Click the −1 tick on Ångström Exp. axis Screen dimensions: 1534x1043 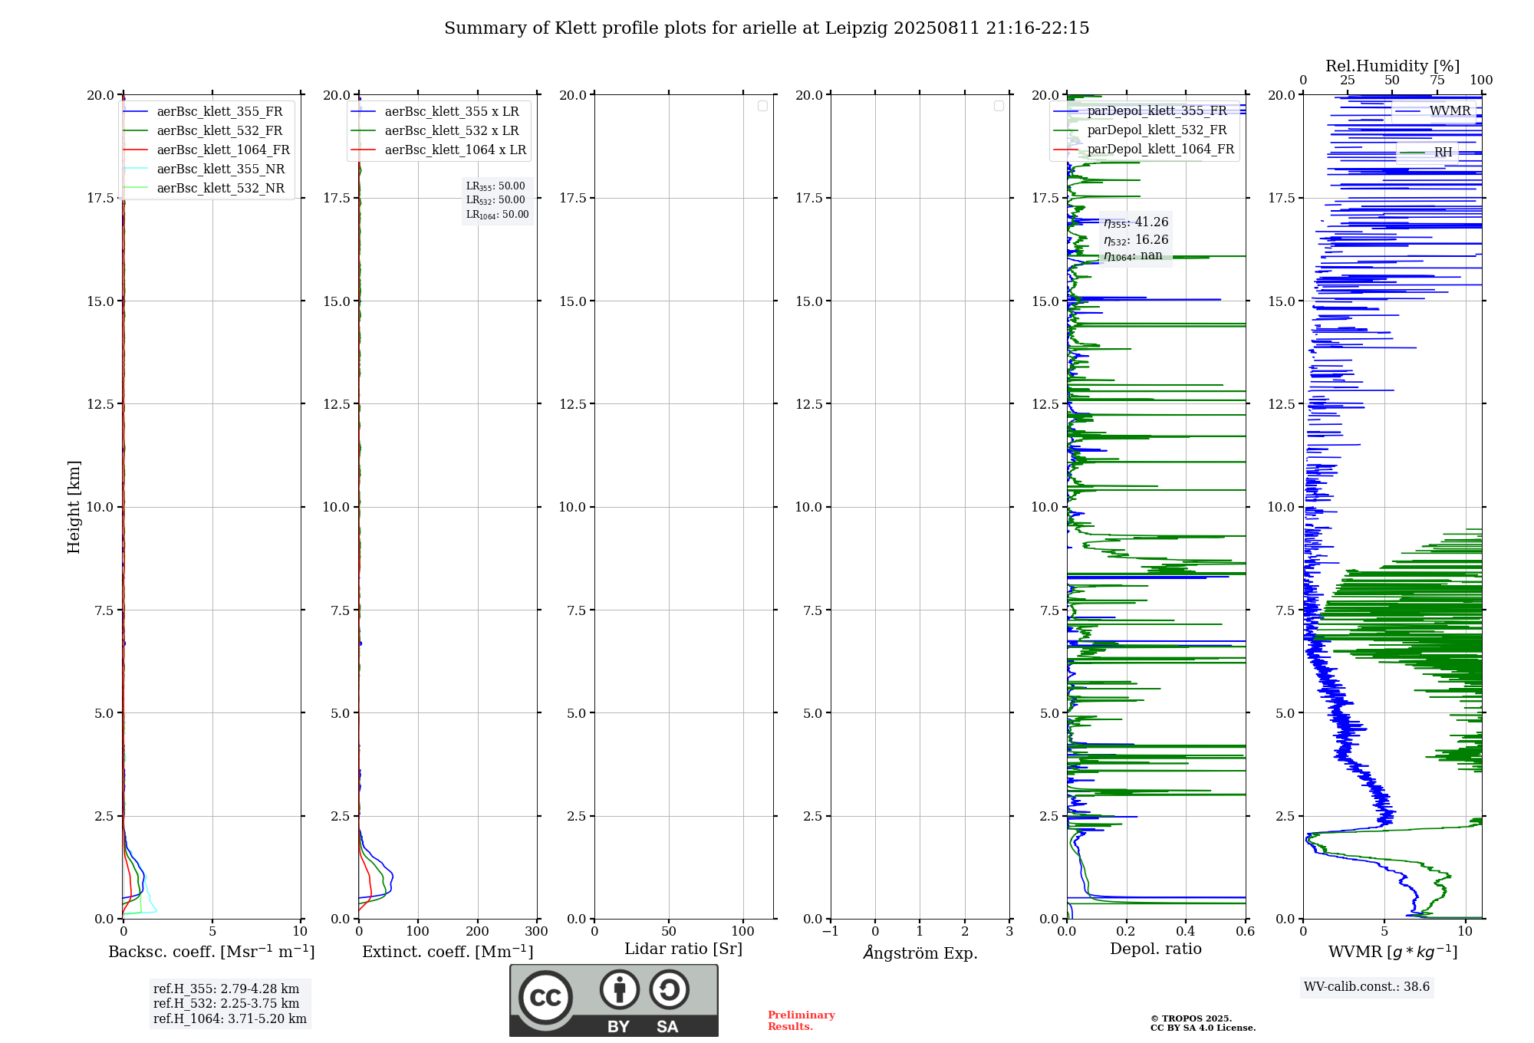coord(830,932)
